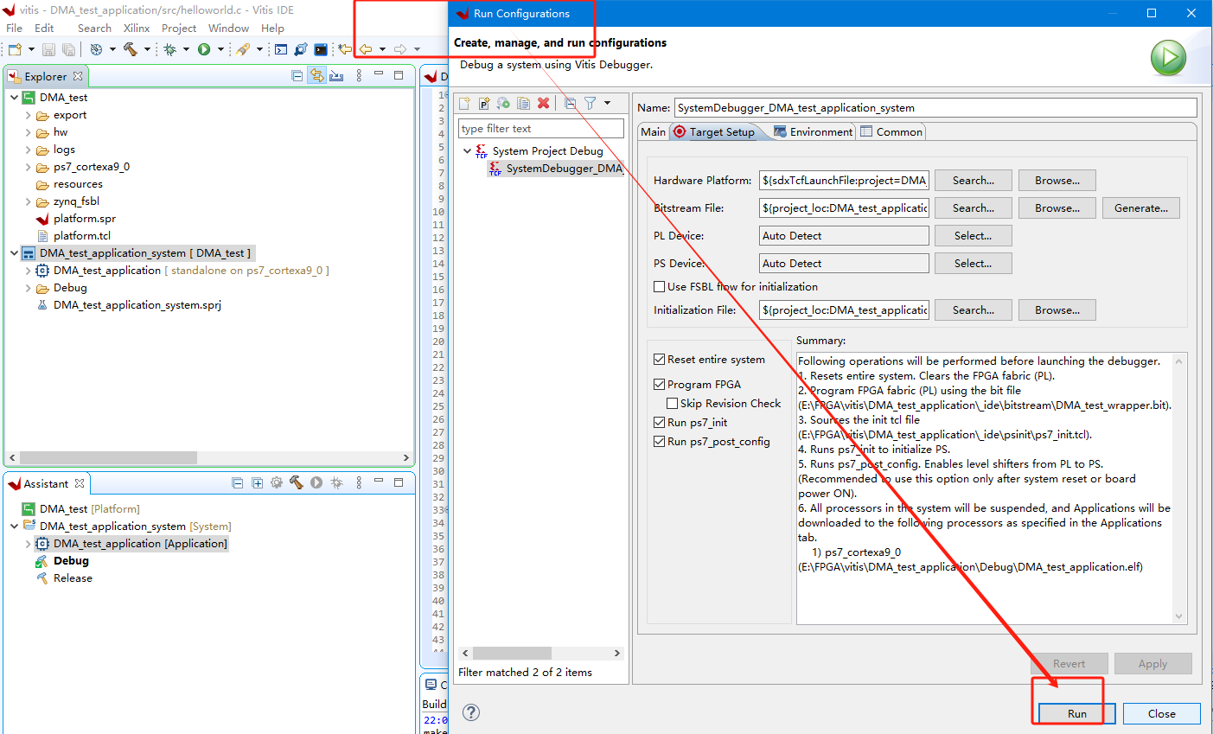The width and height of the screenshot is (1213, 734).
Task: Switch to the Environment tab
Action: coord(813,131)
